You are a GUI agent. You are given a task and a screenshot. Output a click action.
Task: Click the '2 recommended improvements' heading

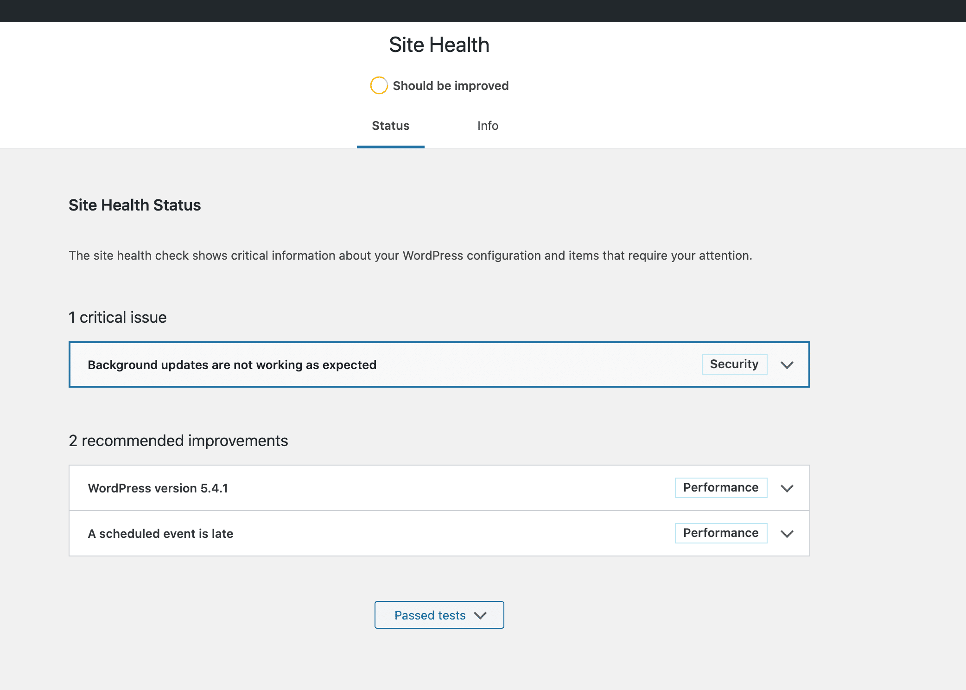click(x=178, y=441)
